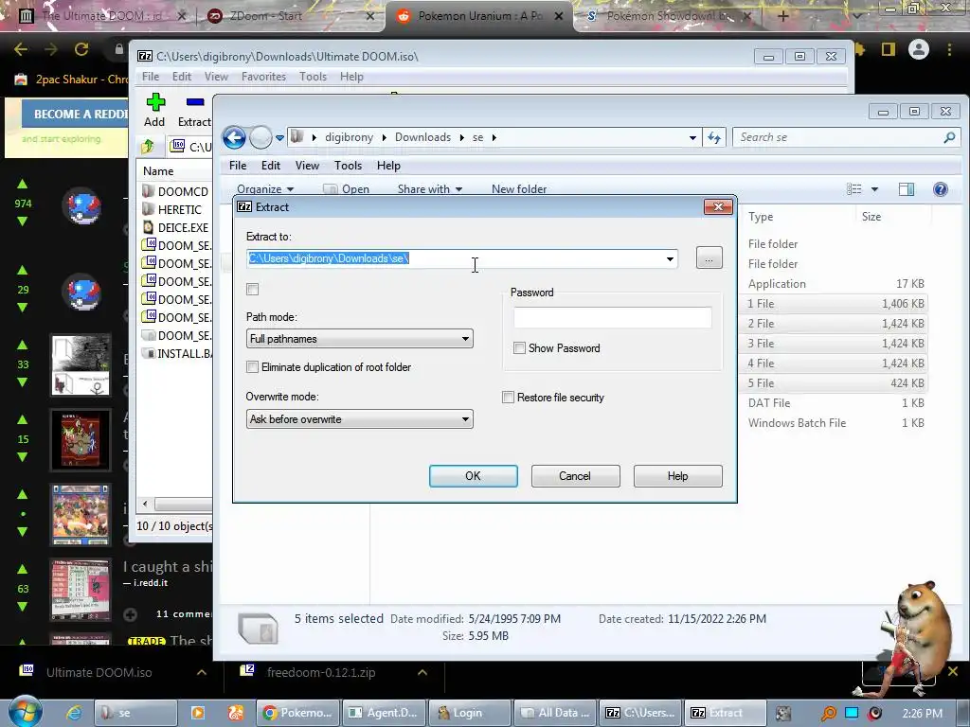Check Show Password

[520, 348]
